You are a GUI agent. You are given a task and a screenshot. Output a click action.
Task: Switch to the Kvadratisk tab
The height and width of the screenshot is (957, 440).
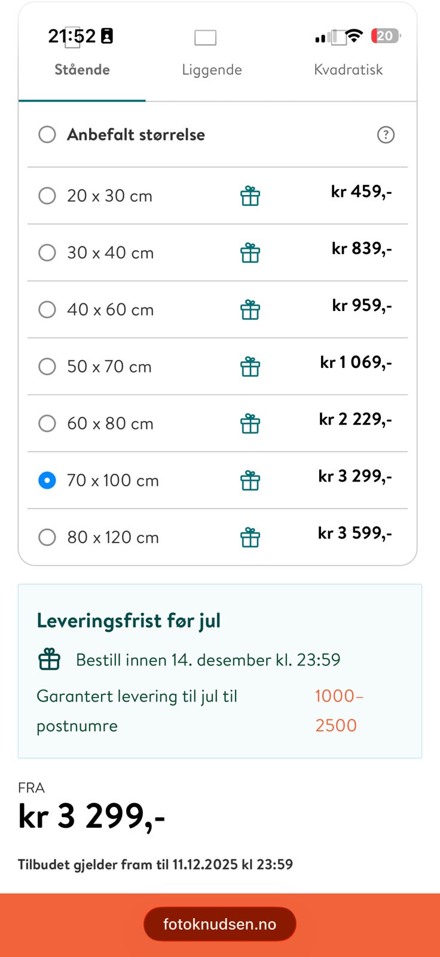348,69
